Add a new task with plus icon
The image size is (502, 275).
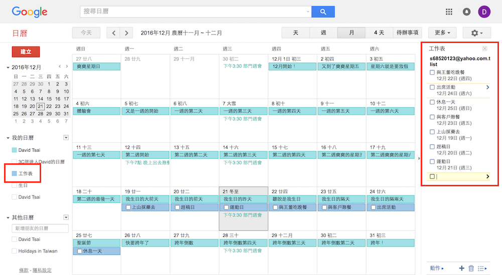point(461,268)
